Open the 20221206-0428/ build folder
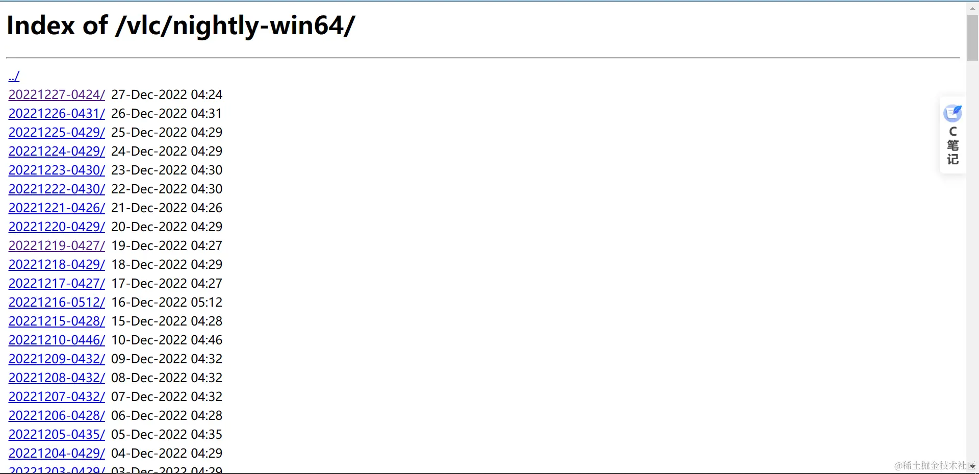This screenshot has width=979, height=474. pos(57,416)
